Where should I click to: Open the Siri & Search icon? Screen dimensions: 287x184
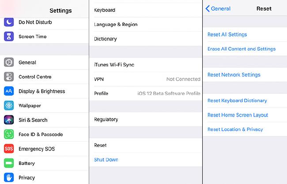pos(9,120)
